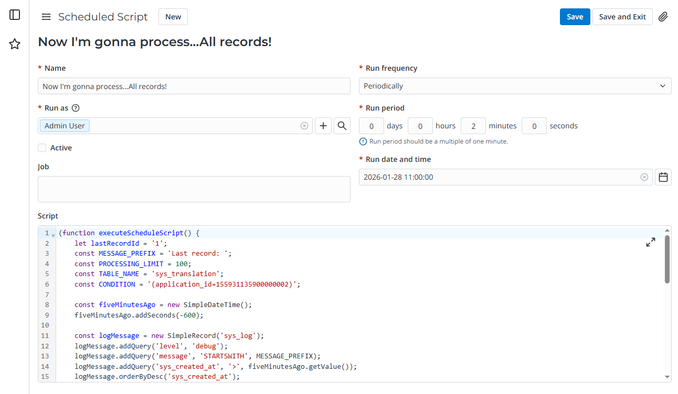Image resolution: width=678 pixels, height=394 pixels.
Task: Clear the Admin User value in Run as
Action: click(x=304, y=126)
